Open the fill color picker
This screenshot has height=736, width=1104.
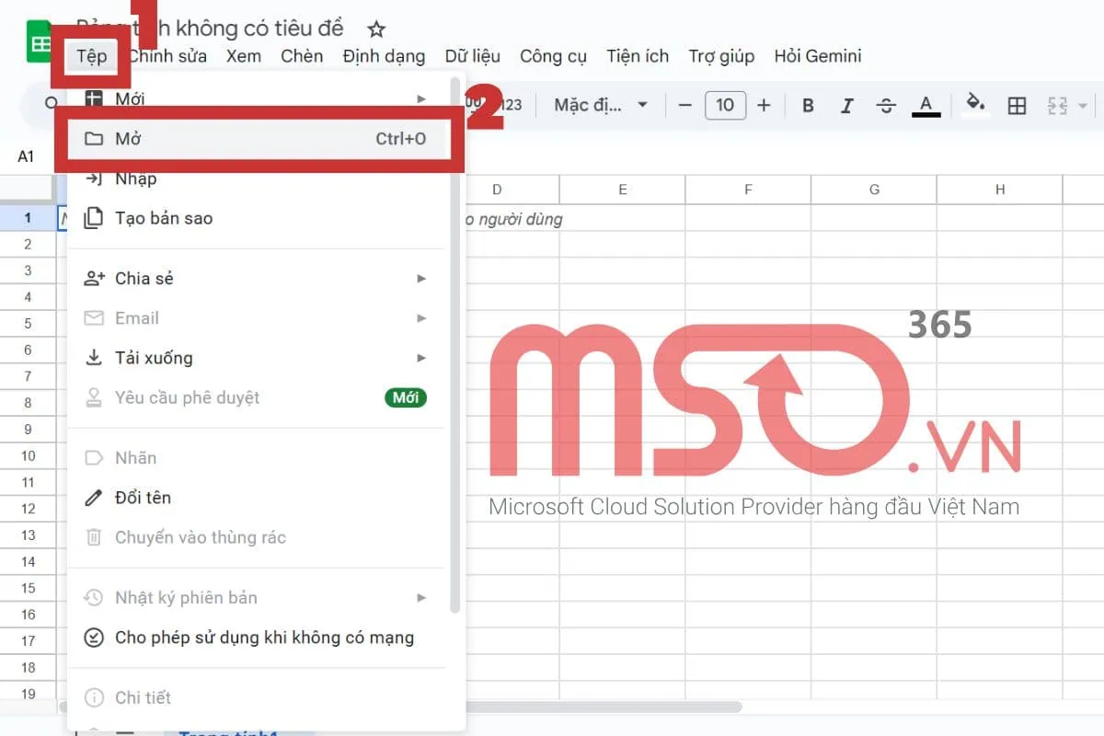tap(975, 105)
